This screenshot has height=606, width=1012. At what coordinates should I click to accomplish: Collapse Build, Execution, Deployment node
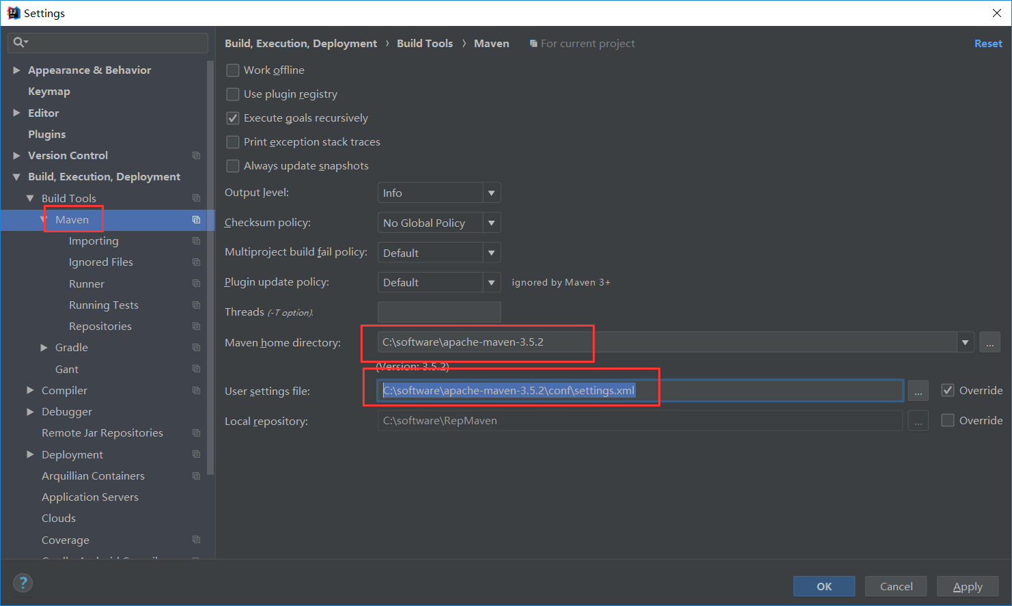tap(16, 177)
